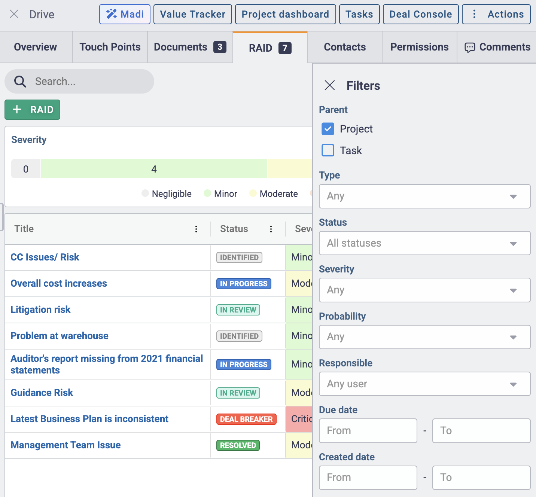Open Latest Business Plan is inconsistent

click(89, 419)
